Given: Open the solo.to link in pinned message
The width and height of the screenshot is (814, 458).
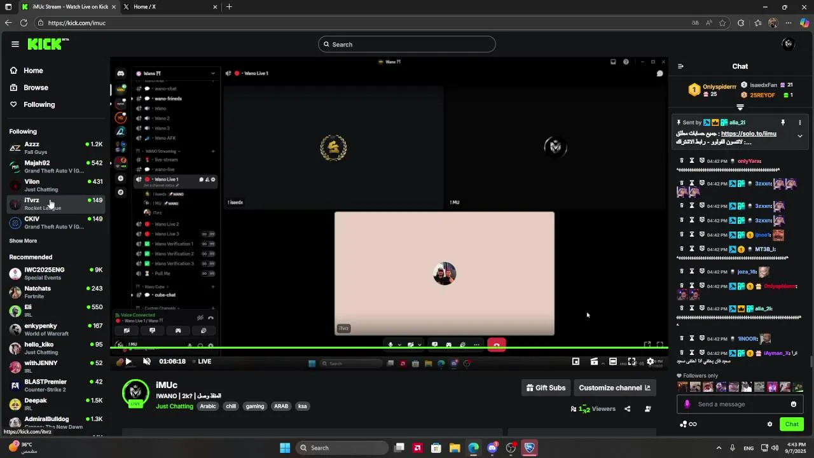Looking at the screenshot, I should pos(748,134).
